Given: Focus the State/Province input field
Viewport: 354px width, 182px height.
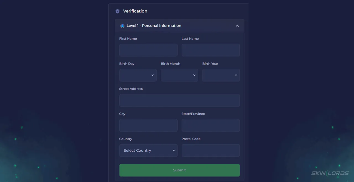Looking at the screenshot, I should coord(211,125).
